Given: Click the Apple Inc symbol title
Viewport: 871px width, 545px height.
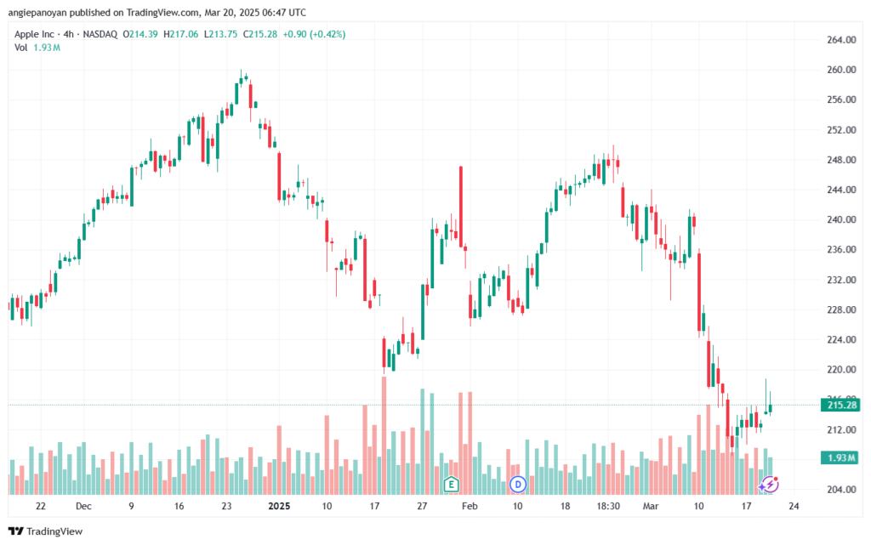Looking at the screenshot, I should [34, 34].
